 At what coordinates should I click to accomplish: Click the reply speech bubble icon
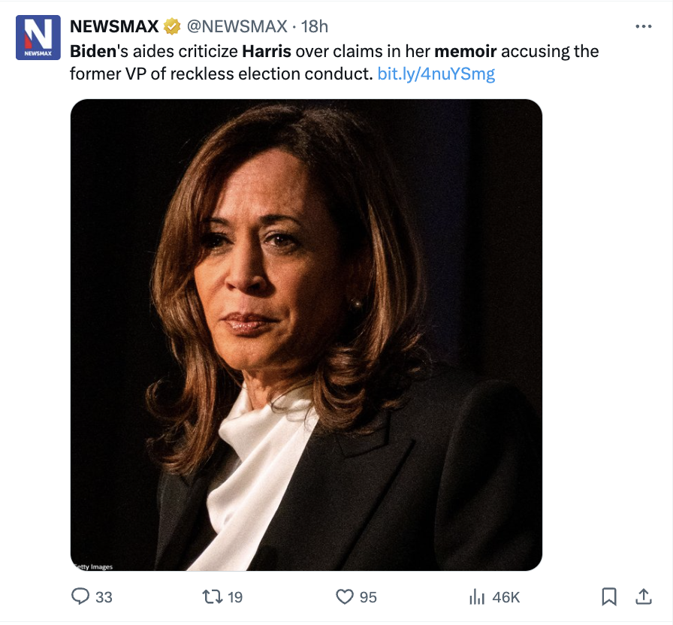(80, 597)
